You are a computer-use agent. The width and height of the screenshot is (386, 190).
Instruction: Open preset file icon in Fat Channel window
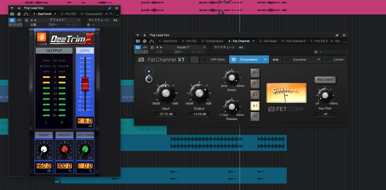[152, 47]
